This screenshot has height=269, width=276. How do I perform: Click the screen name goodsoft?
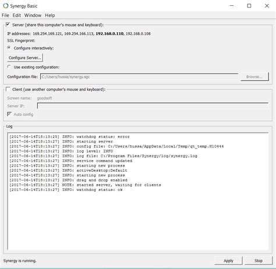tap(44, 98)
